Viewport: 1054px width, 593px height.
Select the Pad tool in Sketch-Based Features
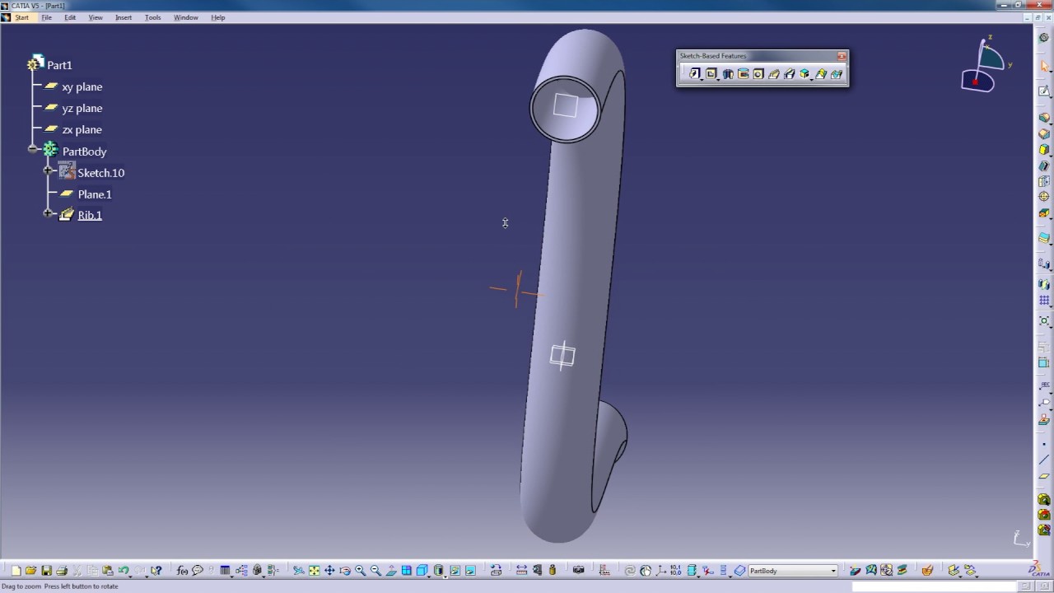pos(694,74)
